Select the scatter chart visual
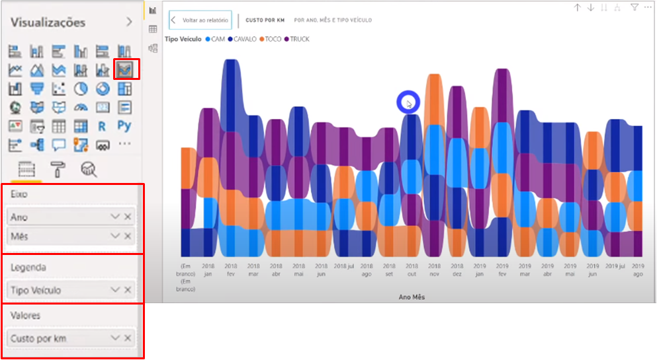Image resolution: width=657 pixels, height=360 pixels. pos(59,89)
